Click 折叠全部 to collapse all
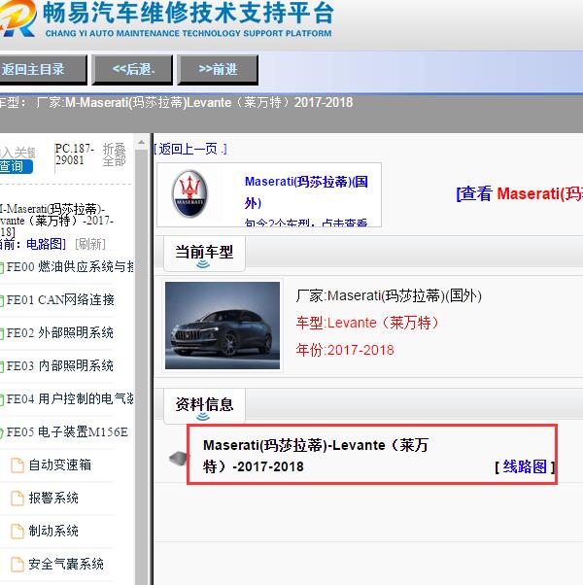Image resolution: width=583 pixels, height=585 pixels. 114,155
